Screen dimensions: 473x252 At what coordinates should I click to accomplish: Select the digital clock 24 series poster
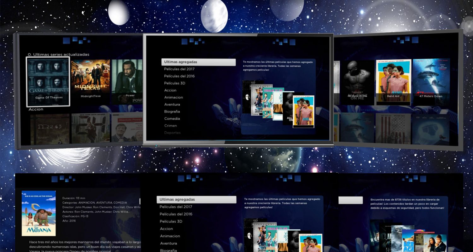click(91, 128)
